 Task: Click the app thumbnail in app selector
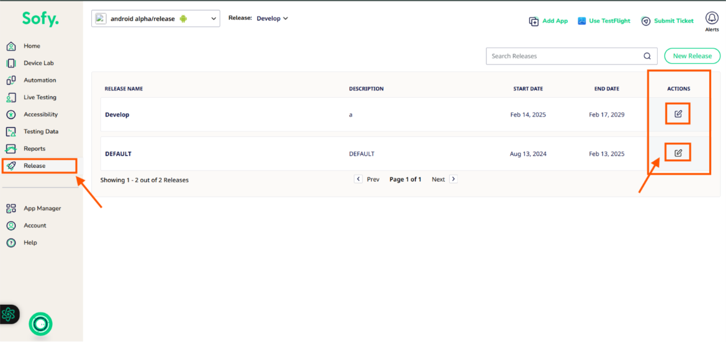(101, 19)
